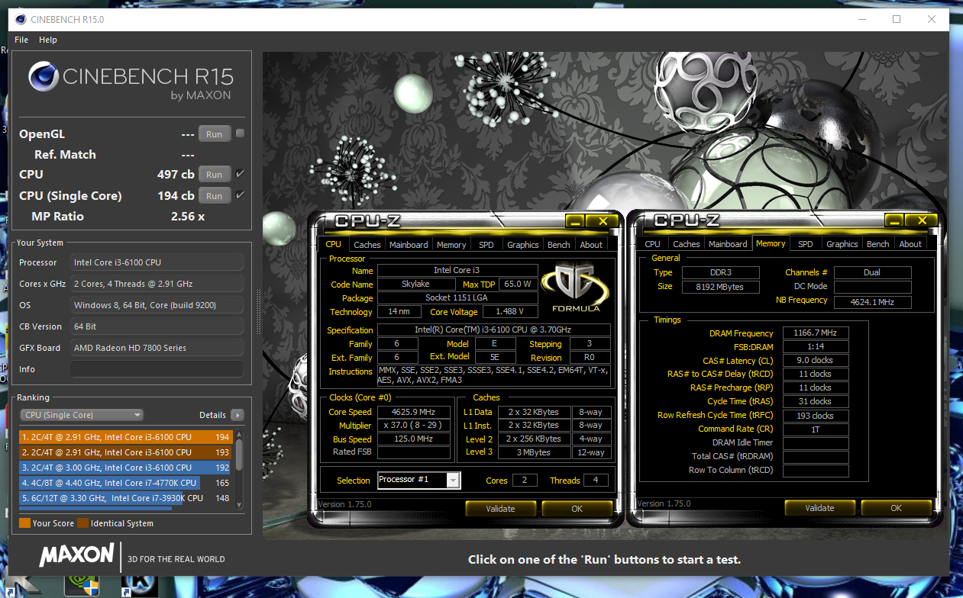Click the Processor field 'Intel Core i3-6100 CPU'
Screen dimensions: 963x598
(x=157, y=262)
